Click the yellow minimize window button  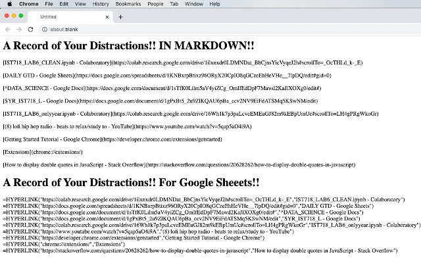[x=14, y=16]
